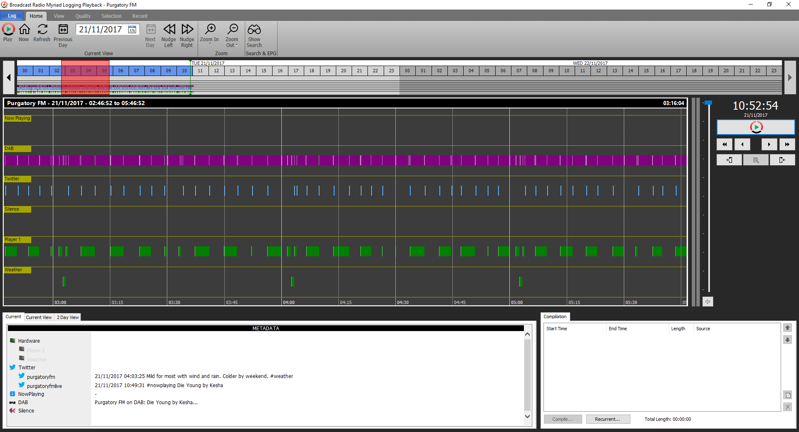Click the Nudge Left icon

(169, 29)
